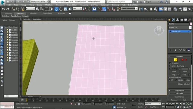Screen dimensions: 193x109
Task: Click the Mirror tool icon
Action: point(141,9)
